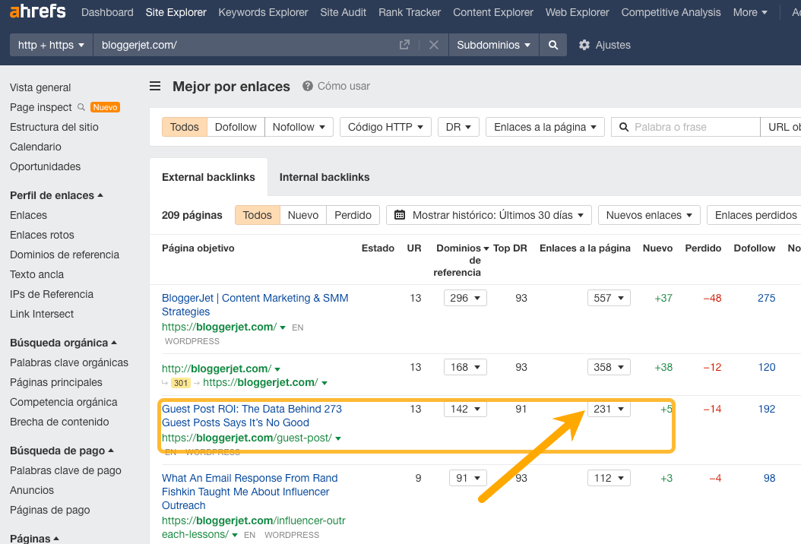Open the Subdominios dropdown
The image size is (801, 544).
click(493, 45)
